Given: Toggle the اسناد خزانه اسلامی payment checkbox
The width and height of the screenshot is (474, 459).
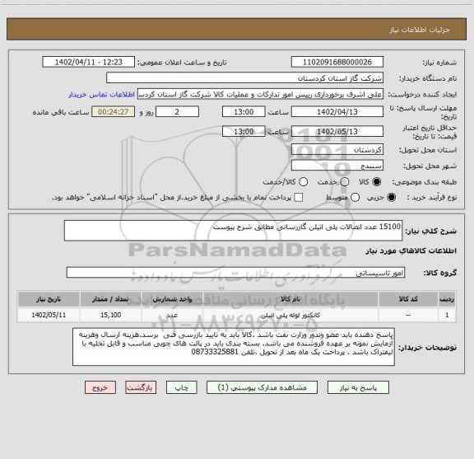Looking at the screenshot, I should point(299,198).
